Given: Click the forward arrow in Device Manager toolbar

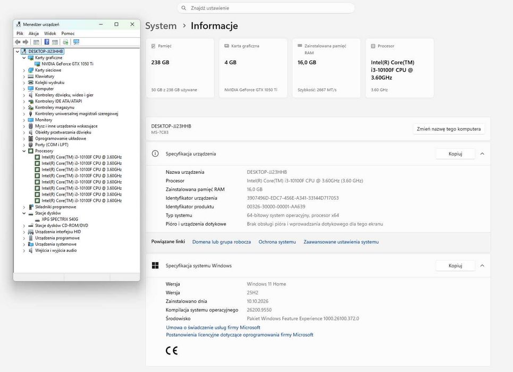Looking at the screenshot, I should [x=26, y=42].
